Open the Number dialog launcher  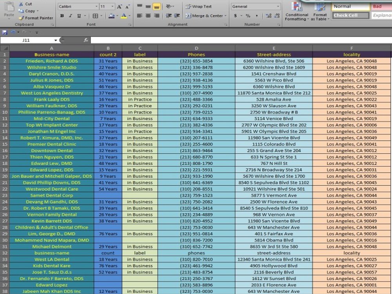(279, 24)
